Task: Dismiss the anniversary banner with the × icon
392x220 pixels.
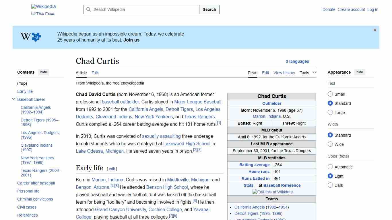Action: coord(375,30)
